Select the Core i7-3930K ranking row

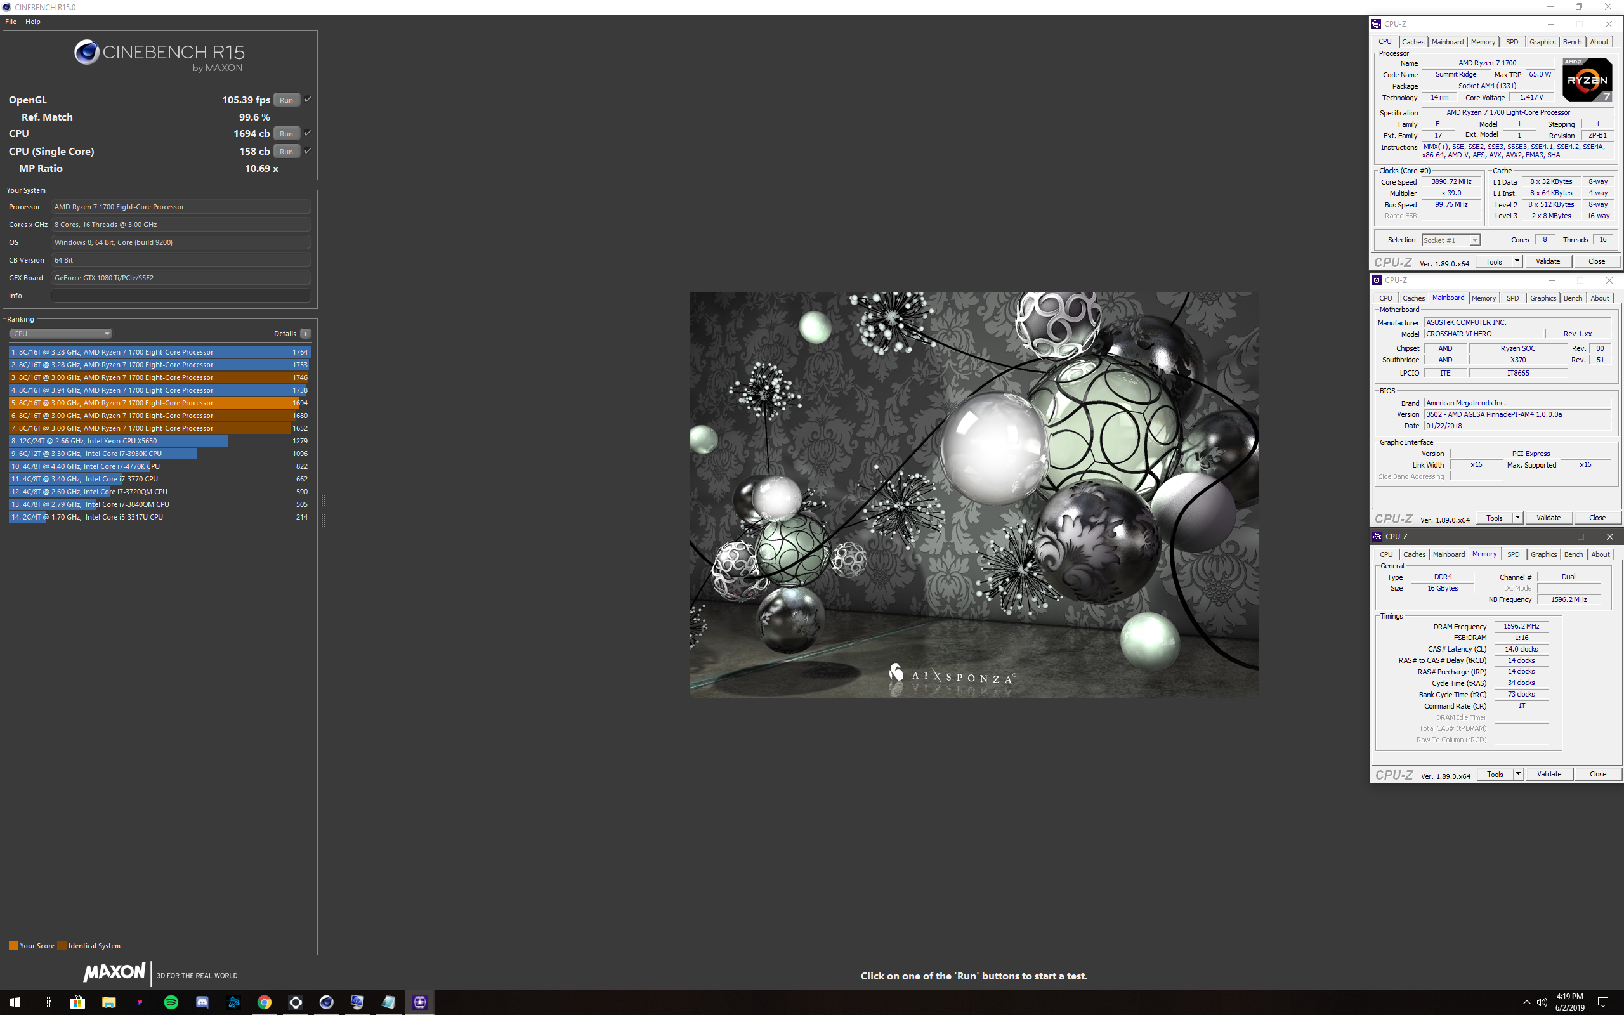[160, 454]
